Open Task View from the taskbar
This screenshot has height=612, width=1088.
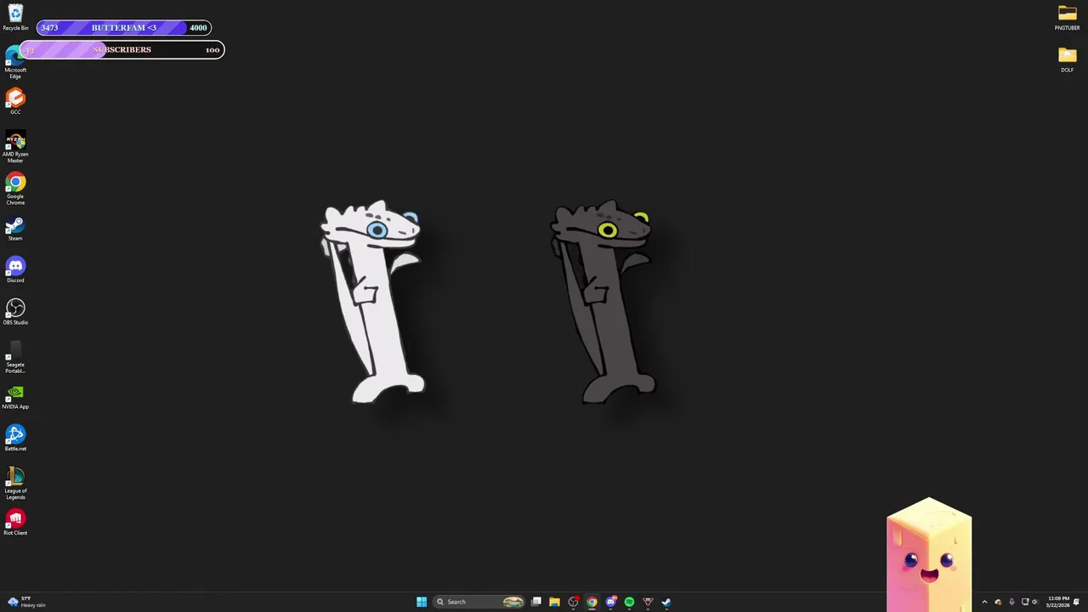(x=536, y=602)
